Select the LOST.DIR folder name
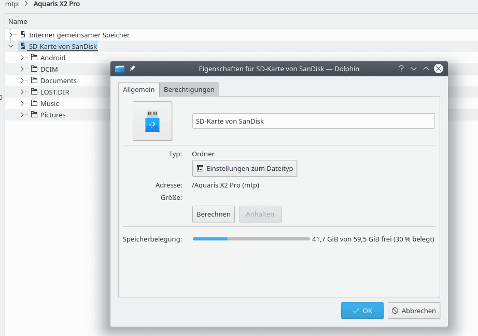Viewport: 478px width, 336px height. click(55, 92)
